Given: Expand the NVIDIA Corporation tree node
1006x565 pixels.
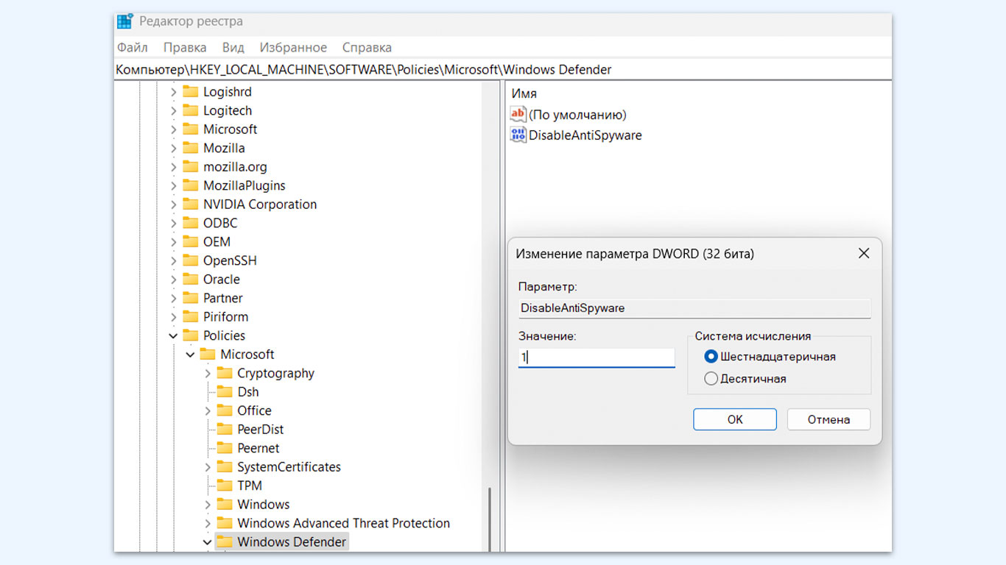Looking at the screenshot, I should (x=174, y=204).
